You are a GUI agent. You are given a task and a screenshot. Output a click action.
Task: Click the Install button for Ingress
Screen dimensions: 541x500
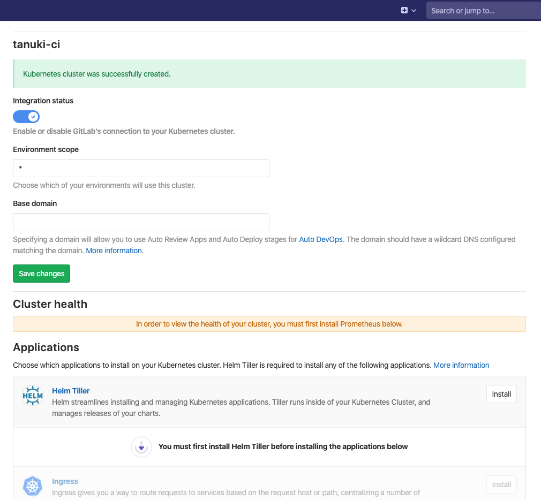click(501, 484)
